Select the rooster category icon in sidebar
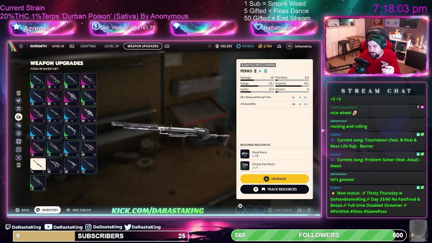 pyautogui.click(x=19, y=101)
